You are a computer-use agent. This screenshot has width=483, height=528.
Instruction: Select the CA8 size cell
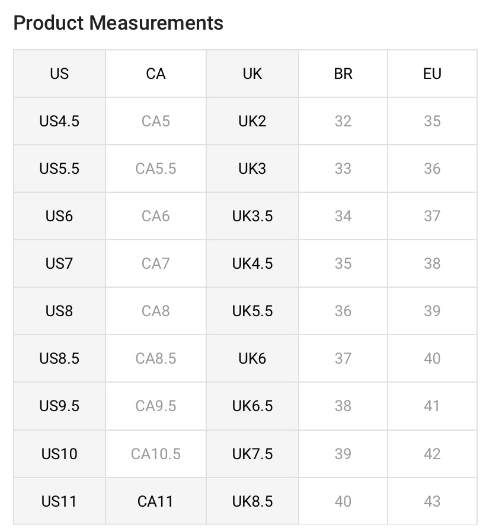click(x=155, y=311)
